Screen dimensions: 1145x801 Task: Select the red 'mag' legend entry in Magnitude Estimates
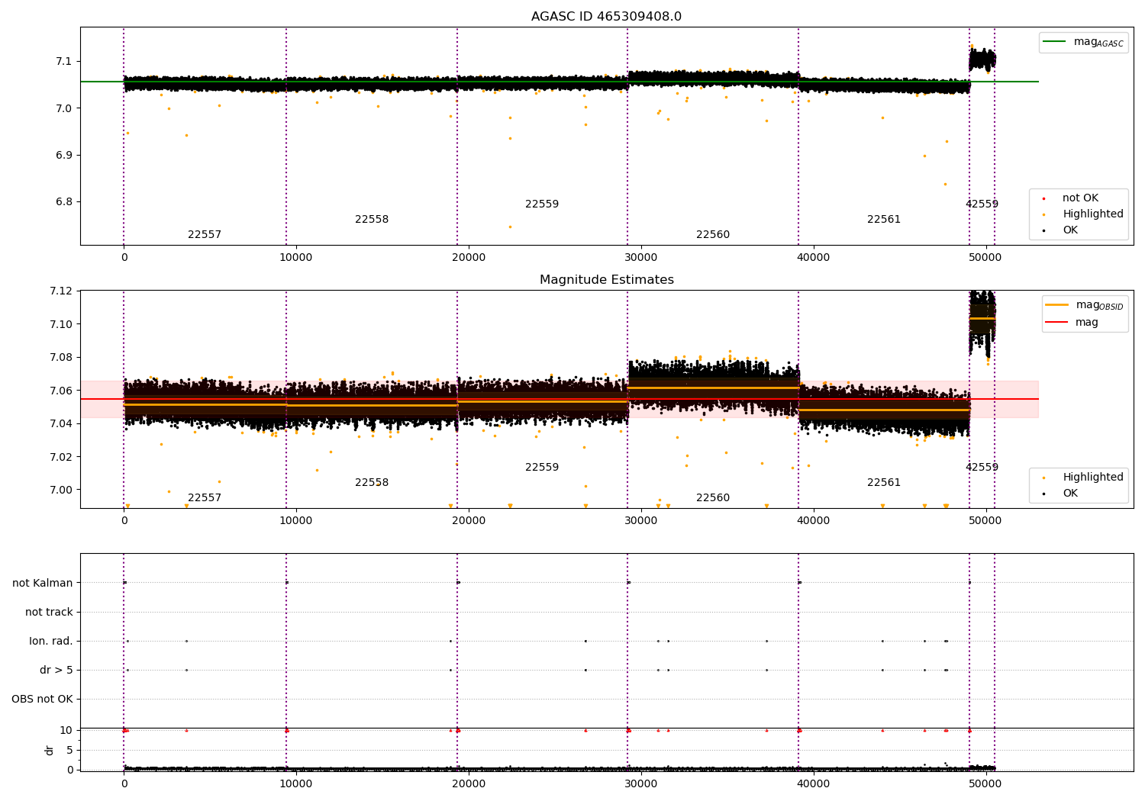pyautogui.click(x=1072, y=322)
